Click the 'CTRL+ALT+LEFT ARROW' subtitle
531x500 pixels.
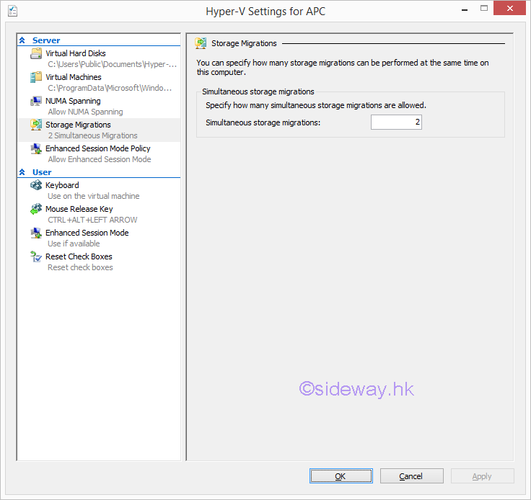[92, 220]
